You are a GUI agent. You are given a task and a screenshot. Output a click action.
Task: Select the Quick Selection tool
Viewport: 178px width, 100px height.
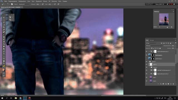[4, 25]
